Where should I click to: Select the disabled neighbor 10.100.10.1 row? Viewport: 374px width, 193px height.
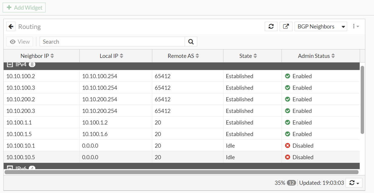pos(121,146)
